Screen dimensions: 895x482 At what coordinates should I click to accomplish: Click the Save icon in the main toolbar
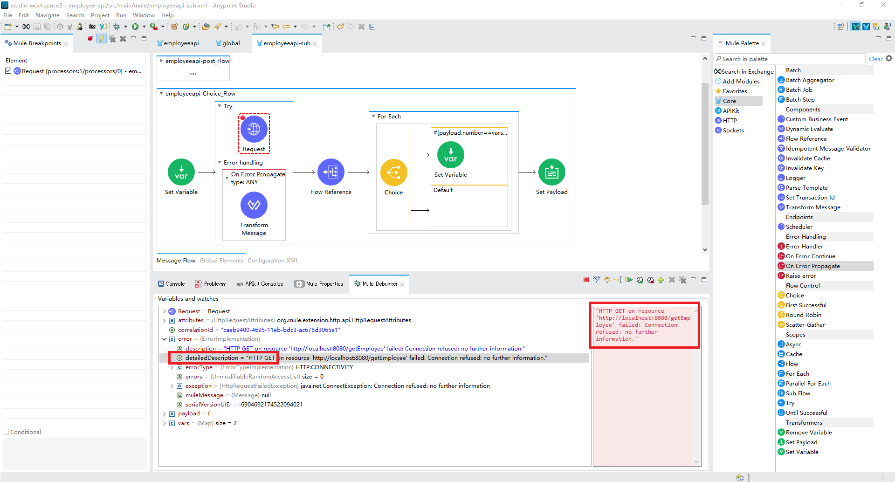[37, 27]
